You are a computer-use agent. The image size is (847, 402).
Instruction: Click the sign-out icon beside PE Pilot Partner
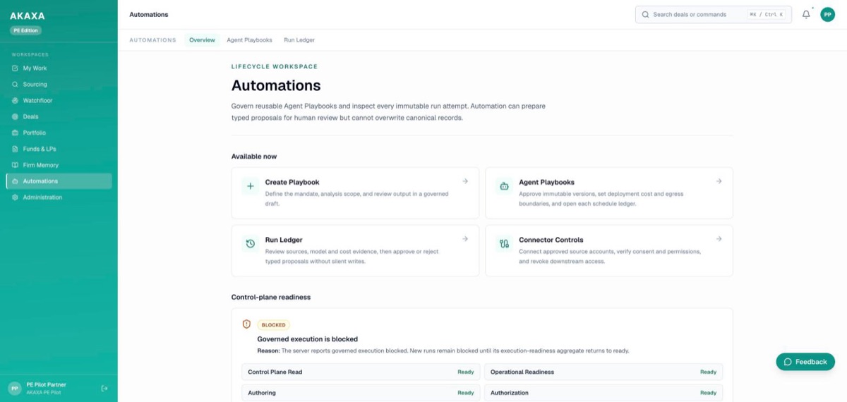tap(104, 388)
